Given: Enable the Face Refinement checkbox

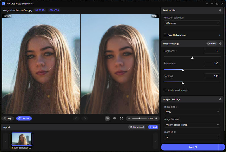Looking at the screenshot, I should 165,35.
